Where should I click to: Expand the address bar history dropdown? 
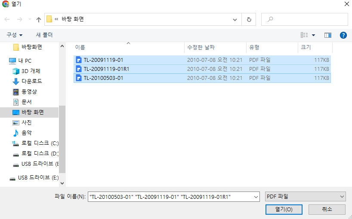click(235, 19)
